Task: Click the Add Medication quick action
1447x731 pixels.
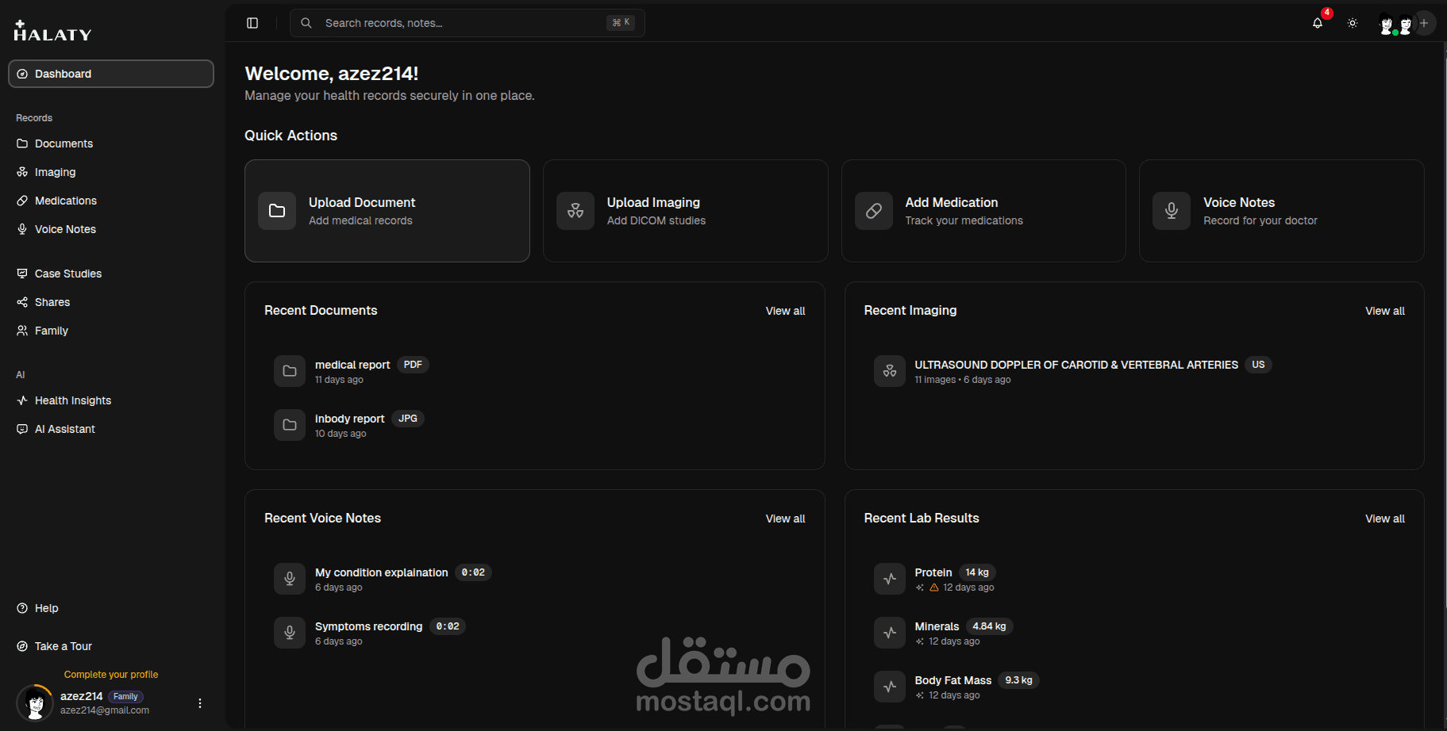Action: pos(983,211)
